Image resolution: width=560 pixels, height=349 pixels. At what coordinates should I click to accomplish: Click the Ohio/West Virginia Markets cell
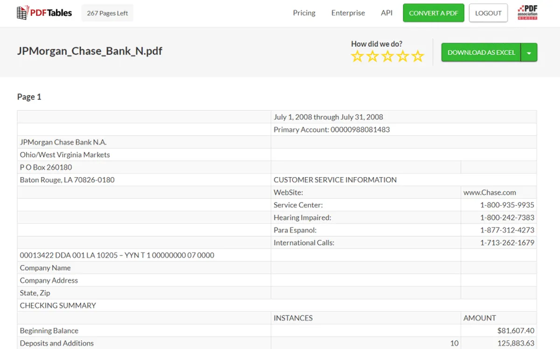(x=144, y=155)
